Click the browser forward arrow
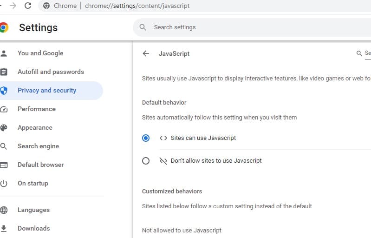 click(x=13, y=6)
